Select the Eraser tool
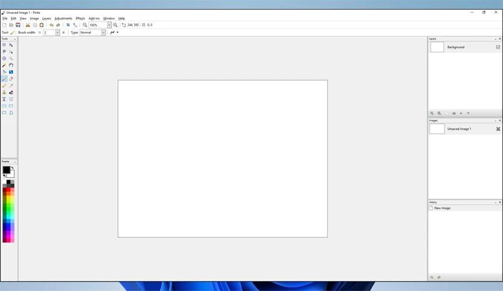This screenshot has width=503, height=291. point(11,79)
